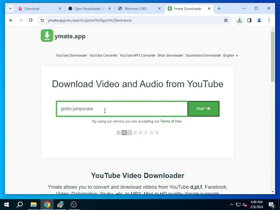Click the ymate.app site title

click(x=70, y=36)
